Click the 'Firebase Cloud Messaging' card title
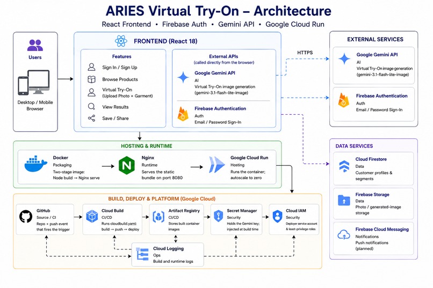Viewport: 433px width, 288px height. point(382,230)
